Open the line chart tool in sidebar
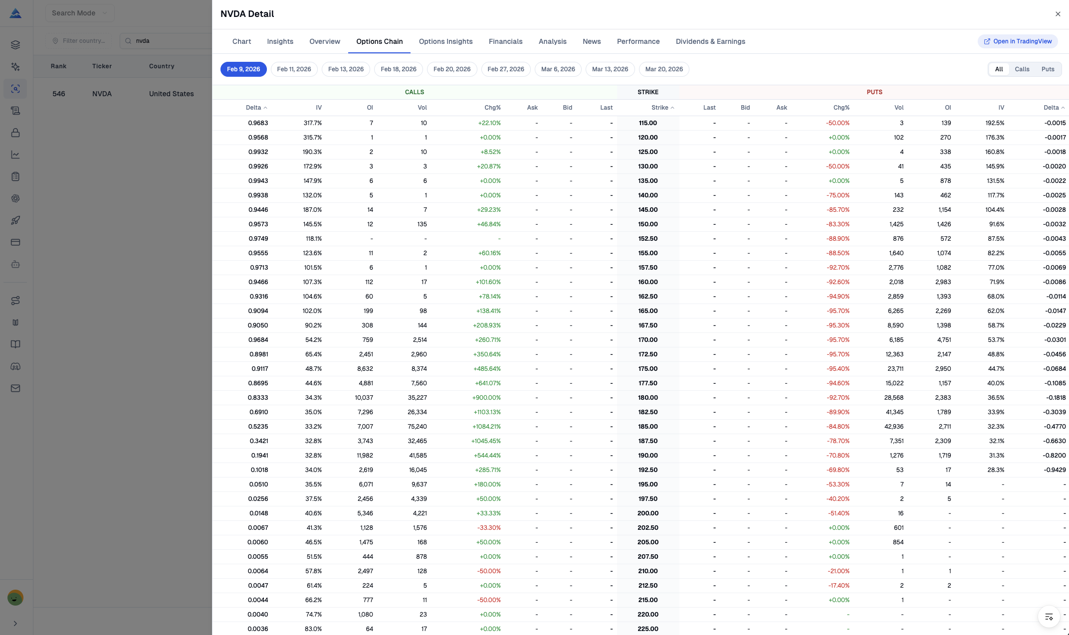The height and width of the screenshot is (635, 1069). point(15,155)
